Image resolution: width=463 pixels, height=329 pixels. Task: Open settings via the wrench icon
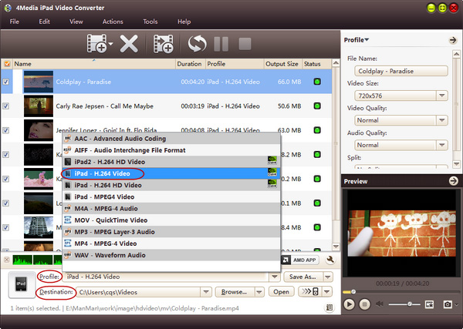[330, 260]
